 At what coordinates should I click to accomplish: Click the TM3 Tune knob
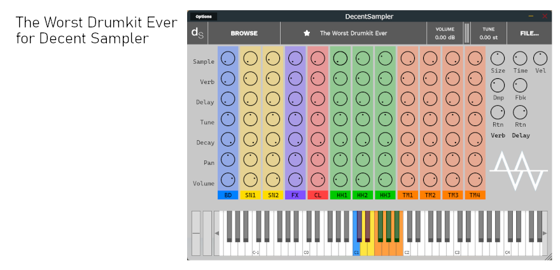(452, 118)
